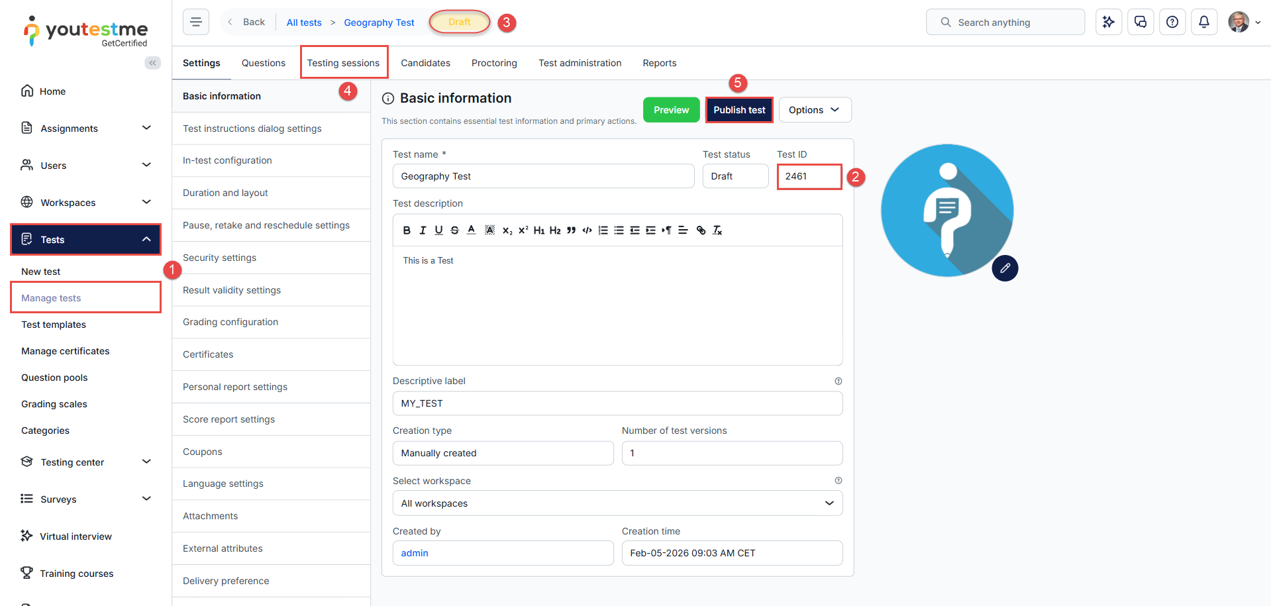Viewport: 1271px width, 606px height.
Task: Open Security settings in the settings list
Action: tap(219, 258)
